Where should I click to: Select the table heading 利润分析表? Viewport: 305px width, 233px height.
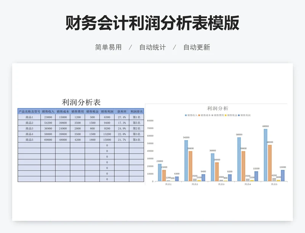[x=81, y=102]
